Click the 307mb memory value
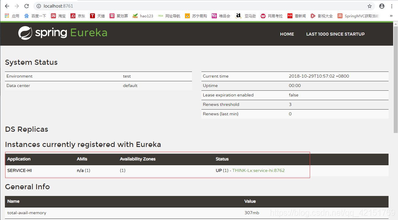 [x=252, y=213]
